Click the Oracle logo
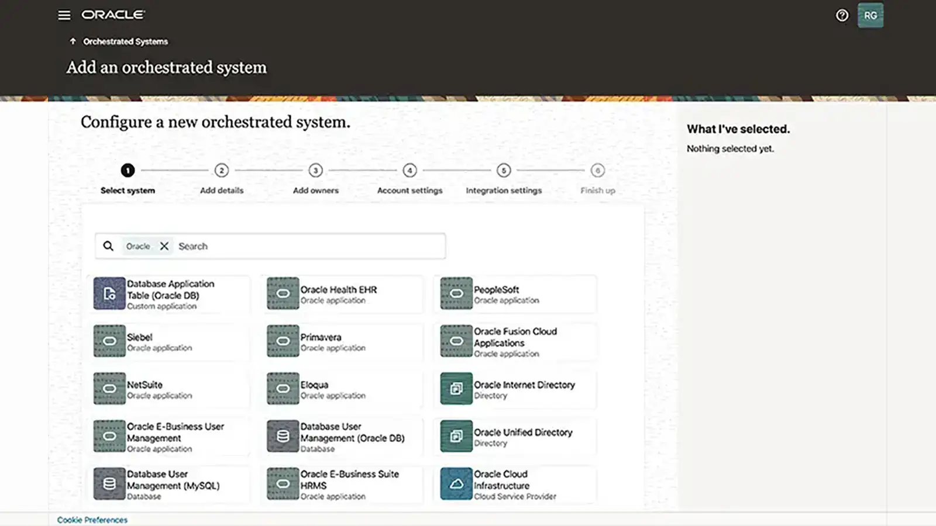The image size is (936, 526). pos(113,15)
